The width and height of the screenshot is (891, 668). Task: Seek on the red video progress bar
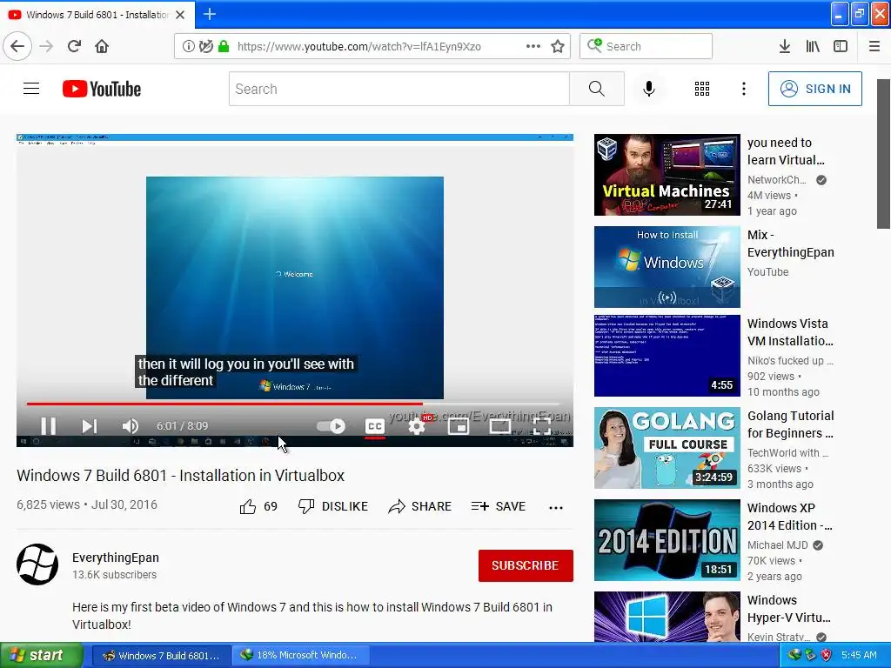(x=292, y=404)
